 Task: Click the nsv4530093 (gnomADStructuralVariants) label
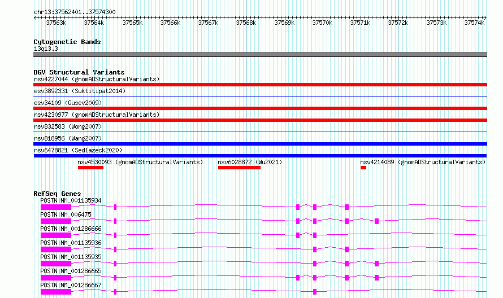[x=140, y=162]
